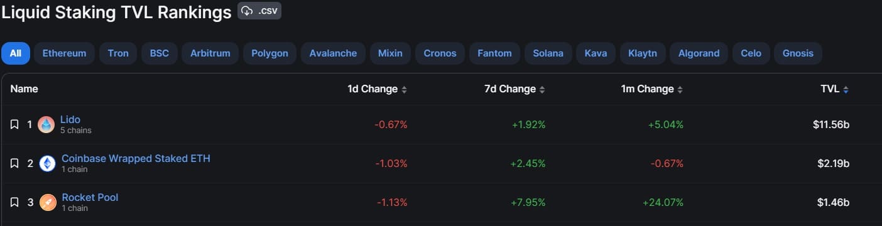The height and width of the screenshot is (226, 882).
Task: Click the Coinbase Wrapped Staked ETH logo
Action: click(x=48, y=164)
